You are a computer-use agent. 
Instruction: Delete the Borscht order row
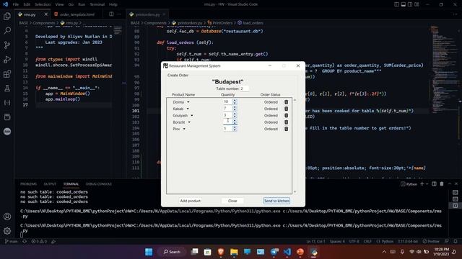pos(286,122)
